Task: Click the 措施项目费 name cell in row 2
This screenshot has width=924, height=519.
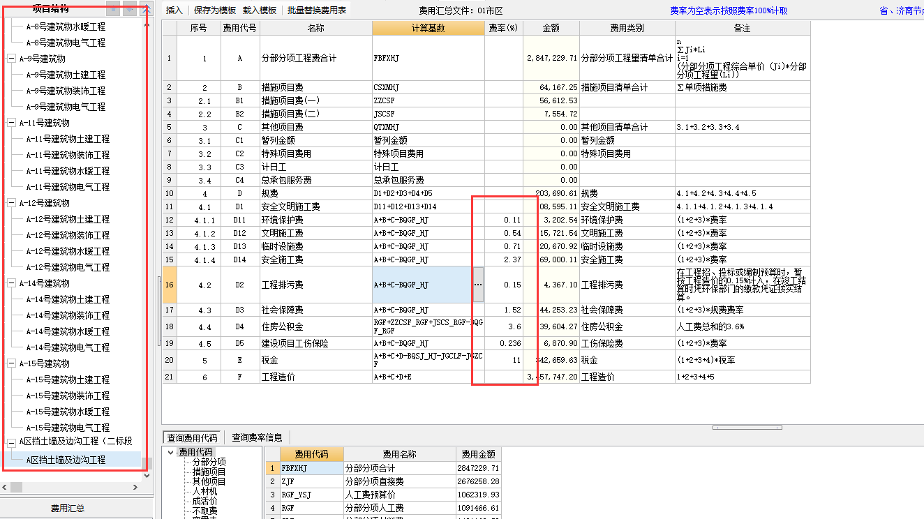Action: coord(315,88)
